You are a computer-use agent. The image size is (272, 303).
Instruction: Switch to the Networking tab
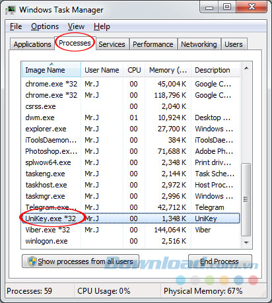click(x=199, y=44)
